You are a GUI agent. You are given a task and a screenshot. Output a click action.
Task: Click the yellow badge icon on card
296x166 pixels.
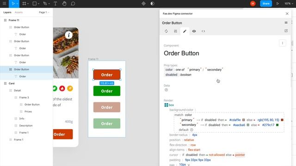(70, 88)
